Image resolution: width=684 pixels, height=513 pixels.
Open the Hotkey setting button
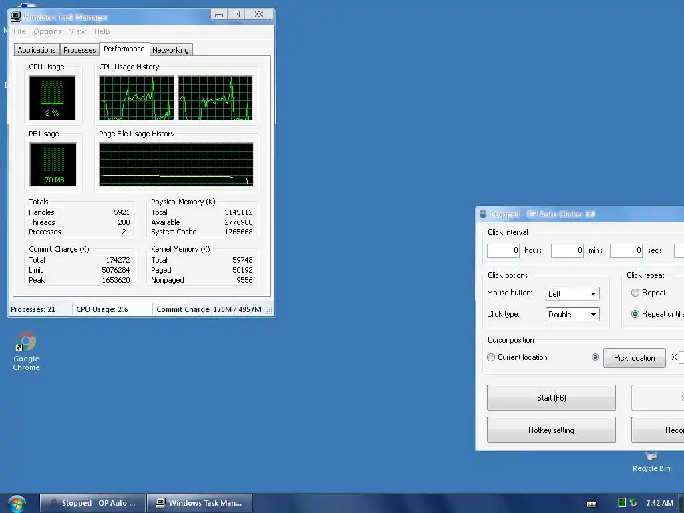pos(551,430)
